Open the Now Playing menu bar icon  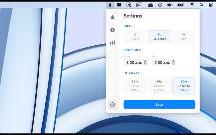pyautogui.click(x=160, y=5)
